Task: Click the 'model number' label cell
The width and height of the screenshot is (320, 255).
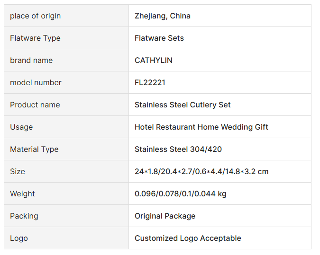Action: tap(36, 83)
